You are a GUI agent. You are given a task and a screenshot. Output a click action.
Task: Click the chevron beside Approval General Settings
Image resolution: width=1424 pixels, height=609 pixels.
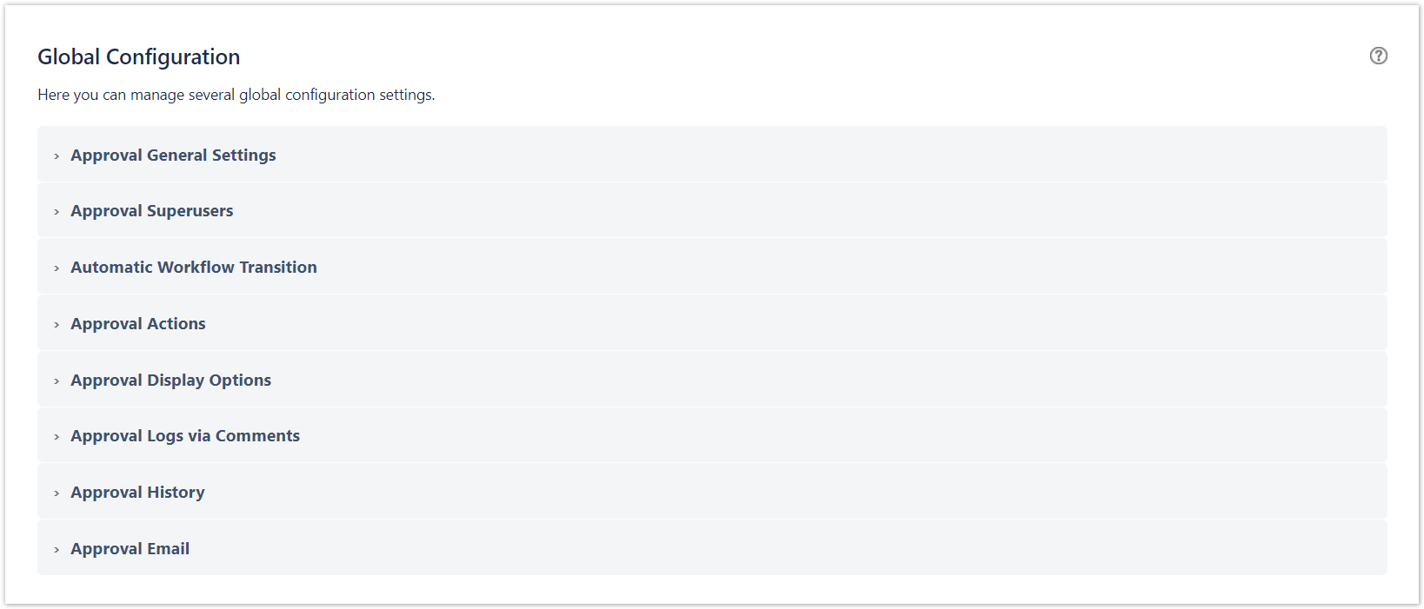[x=57, y=156]
